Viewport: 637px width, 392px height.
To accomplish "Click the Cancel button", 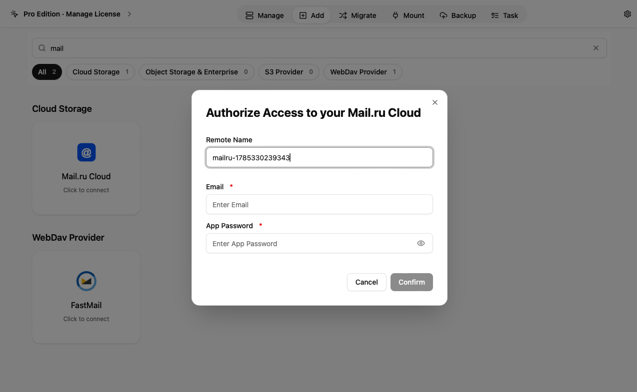I will (x=366, y=282).
